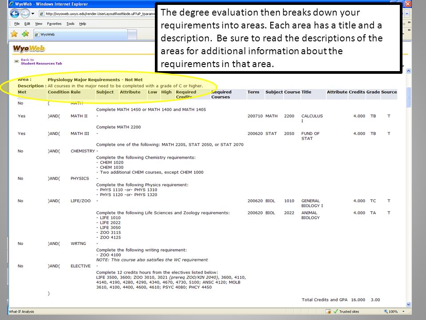Click the Total Credits and GPA label

pos(324,300)
